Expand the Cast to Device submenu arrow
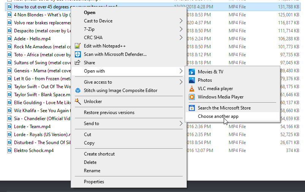The height and width of the screenshot is (192, 305). 181,21
